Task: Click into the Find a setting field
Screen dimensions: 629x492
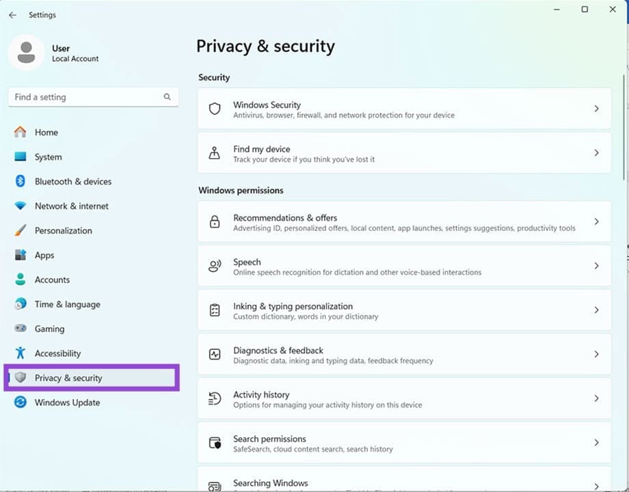Action: [85, 97]
